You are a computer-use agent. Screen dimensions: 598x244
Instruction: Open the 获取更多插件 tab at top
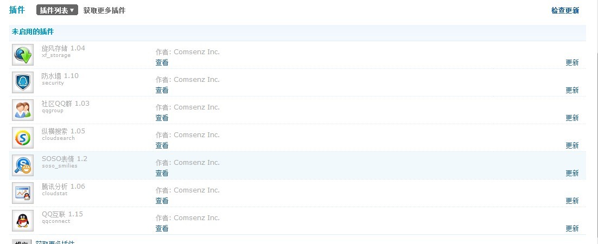point(104,10)
